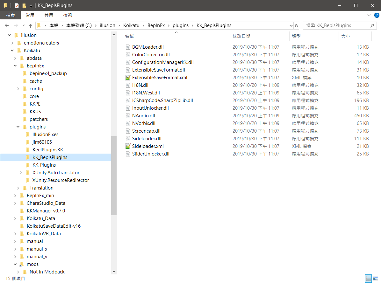Click the ColorCorrector.dll file icon
The height and width of the screenshot is (283, 381).
point(128,55)
